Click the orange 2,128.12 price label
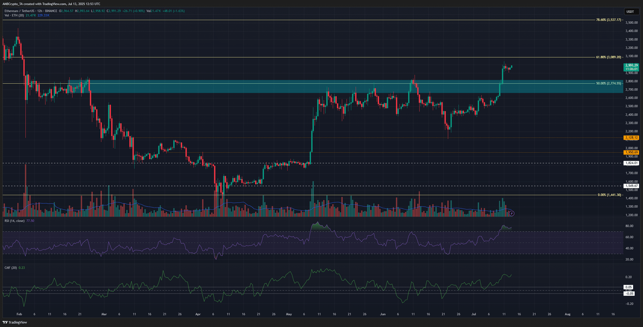The width and height of the screenshot is (643, 327). coord(631,138)
